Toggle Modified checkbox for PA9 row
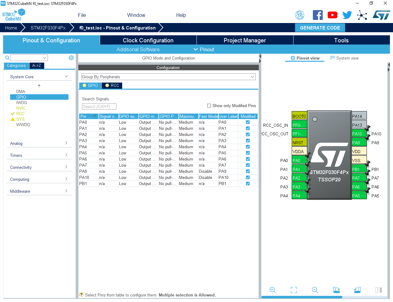The width and height of the screenshot is (393, 302). click(x=248, y=171)
